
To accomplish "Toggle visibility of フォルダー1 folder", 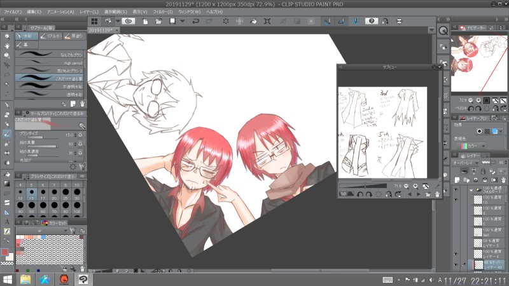I will coord(456,189).
